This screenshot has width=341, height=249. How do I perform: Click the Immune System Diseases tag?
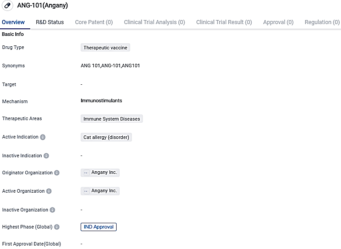coord(112,119)
